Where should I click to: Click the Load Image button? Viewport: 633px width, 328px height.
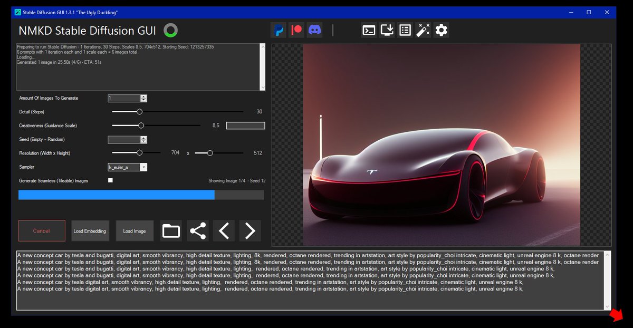click(135, 231)
